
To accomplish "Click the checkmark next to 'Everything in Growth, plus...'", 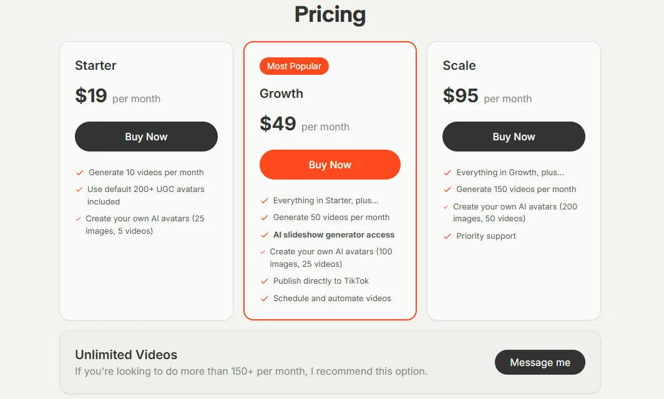I will (x=447, y=172).
